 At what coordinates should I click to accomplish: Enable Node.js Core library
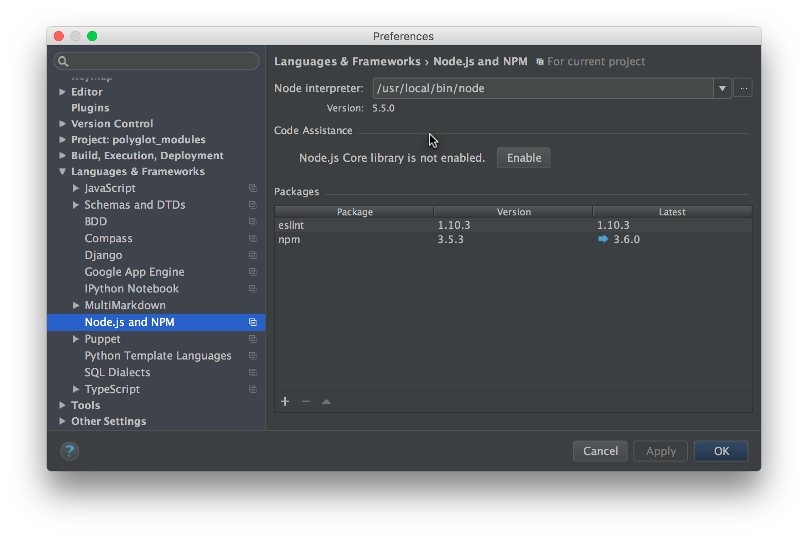[x=523, y=158]
